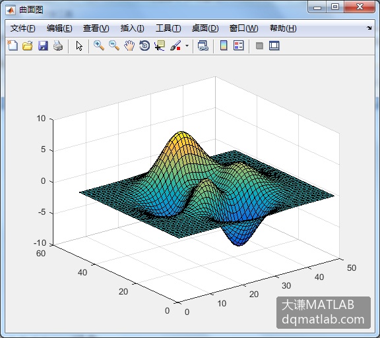This screenshot has height=338, width=380.
Task: Select the Pan hand tool
Action: (x=129, y=45)
